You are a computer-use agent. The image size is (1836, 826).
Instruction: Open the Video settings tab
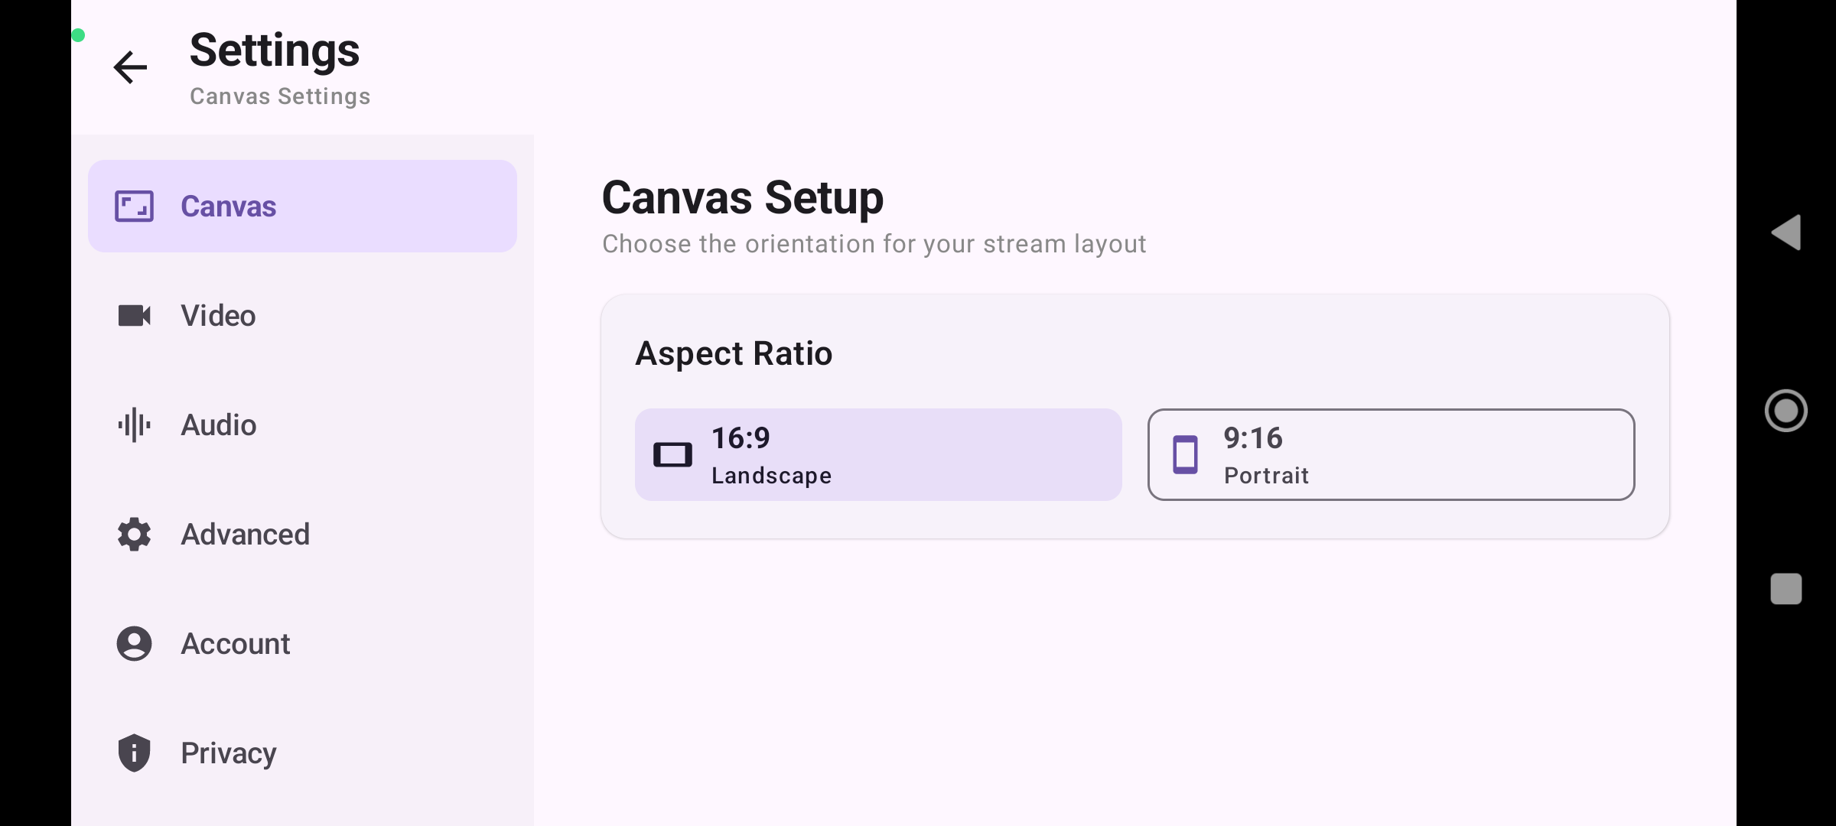click(302, 315)
